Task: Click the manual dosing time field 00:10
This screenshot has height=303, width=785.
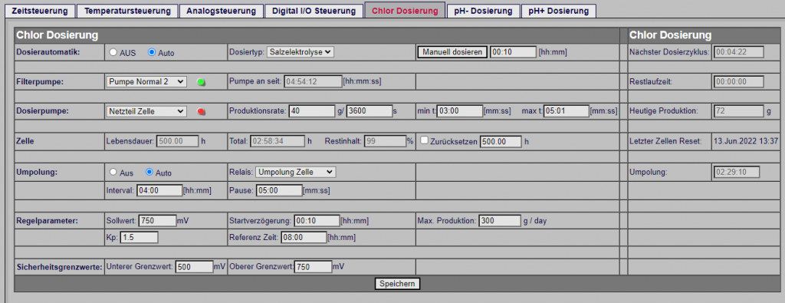Action: tap(513, 51)
